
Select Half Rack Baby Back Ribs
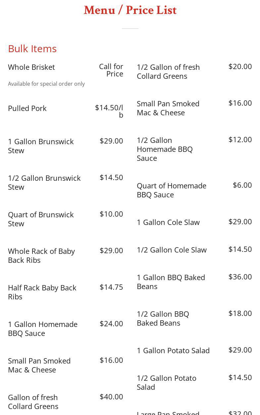pyautogui.click(x=42, y=292)
